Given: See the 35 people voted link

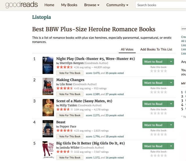Looking at the screenshot, I should [115, 73].
